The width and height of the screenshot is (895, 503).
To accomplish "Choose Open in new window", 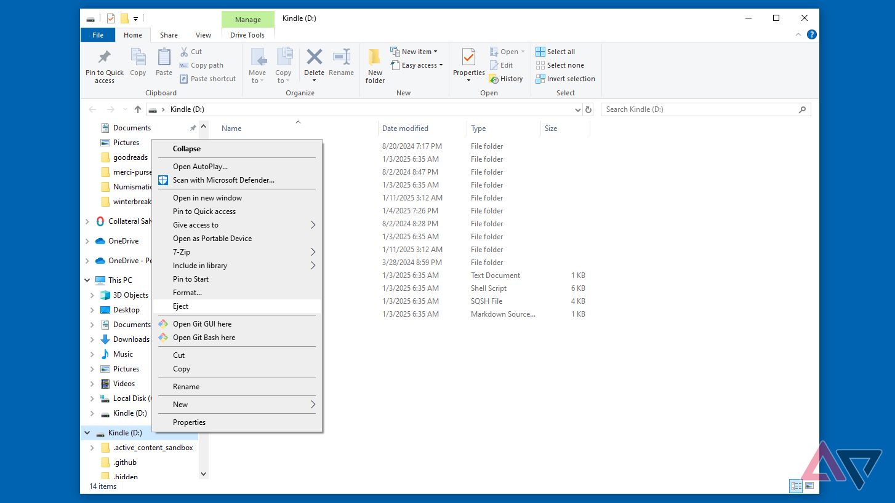I will click(237, 198).
